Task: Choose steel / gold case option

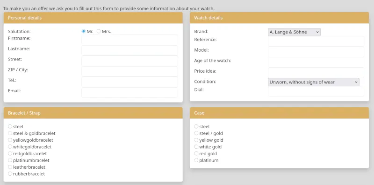Action: [196, 133]
